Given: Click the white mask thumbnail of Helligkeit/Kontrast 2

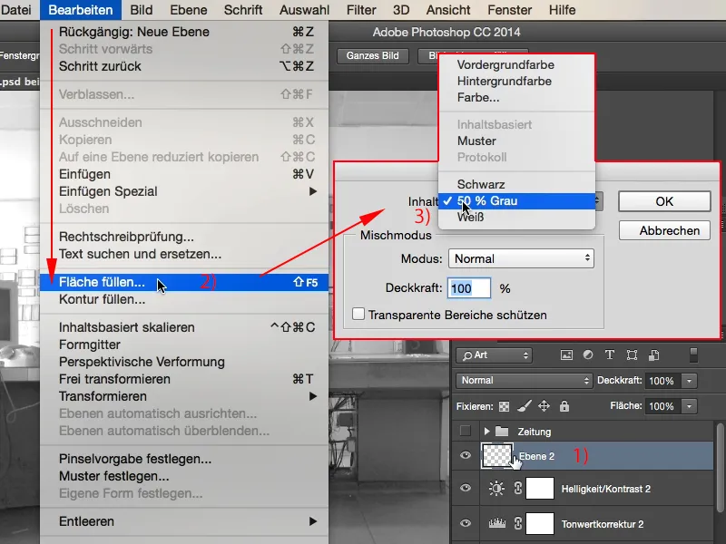Looking at the screenshot, I should [539, 488].
